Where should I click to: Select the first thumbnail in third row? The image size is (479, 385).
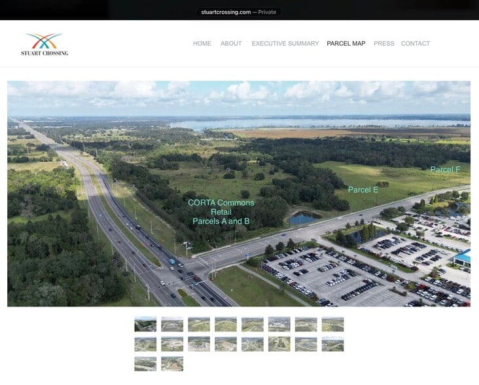[145, 363]
